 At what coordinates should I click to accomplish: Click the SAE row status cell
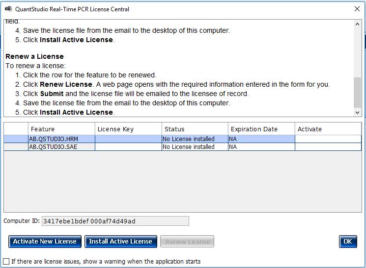[195, 147]
